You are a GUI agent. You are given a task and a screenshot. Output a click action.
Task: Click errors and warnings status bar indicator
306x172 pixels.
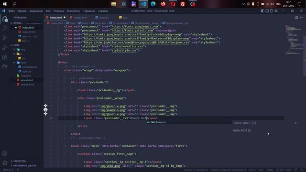click(8, 170)
